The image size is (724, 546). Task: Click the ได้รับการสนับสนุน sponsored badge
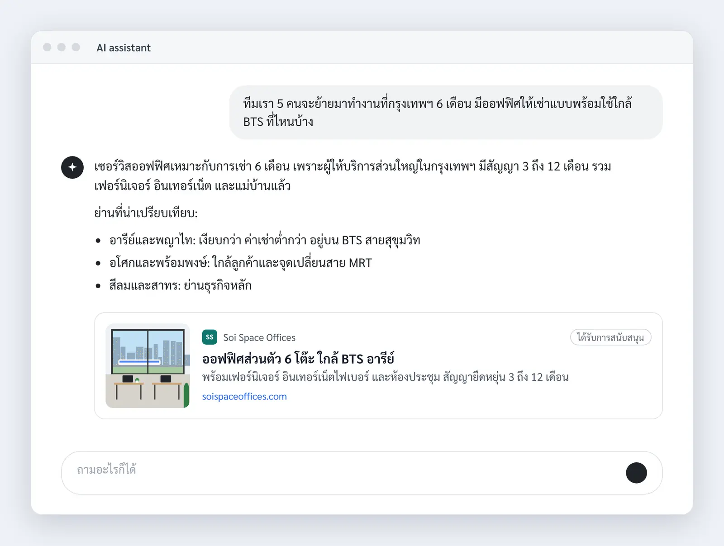[610, 337]
